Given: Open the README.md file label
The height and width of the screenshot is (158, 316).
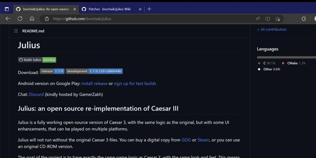Looking at the screenshot, I should 33,31.
